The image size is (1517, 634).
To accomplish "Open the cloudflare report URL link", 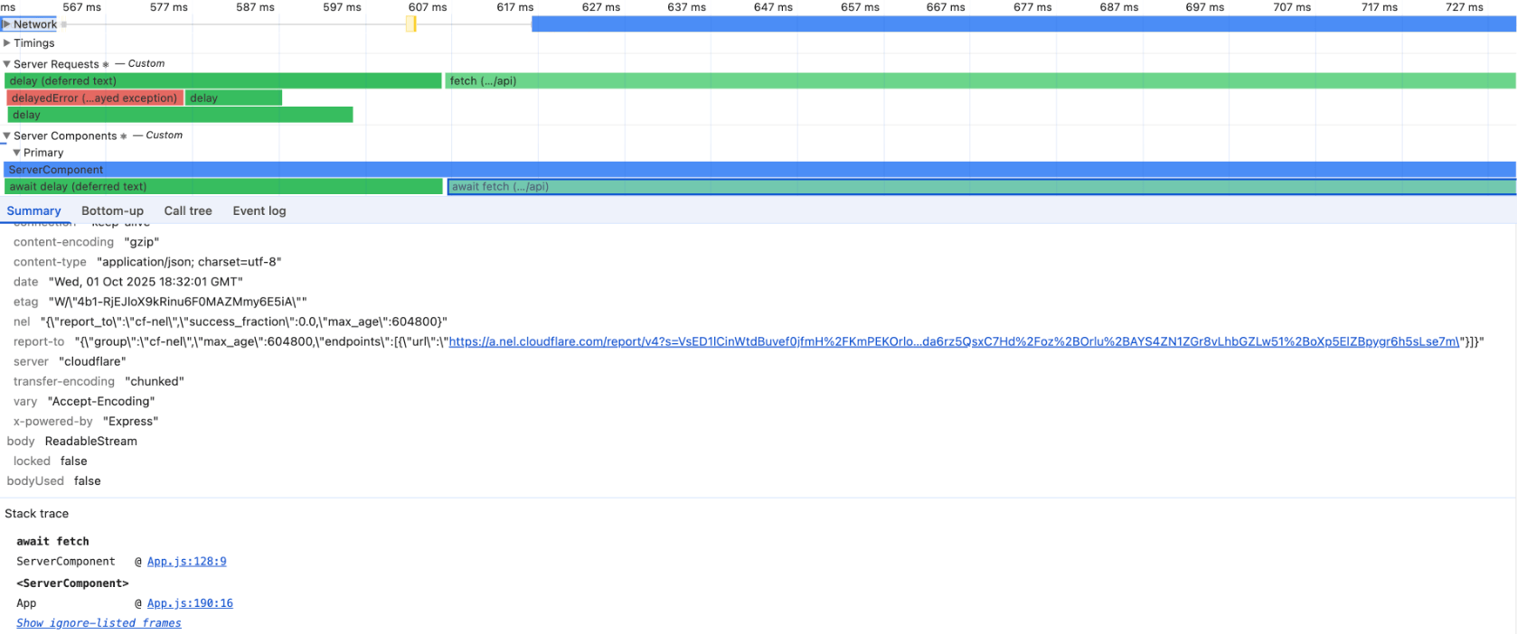I will click(953, 341).
